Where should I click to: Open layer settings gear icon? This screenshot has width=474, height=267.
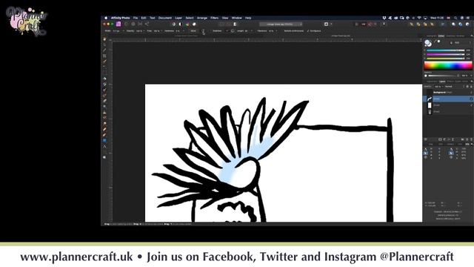467,87
